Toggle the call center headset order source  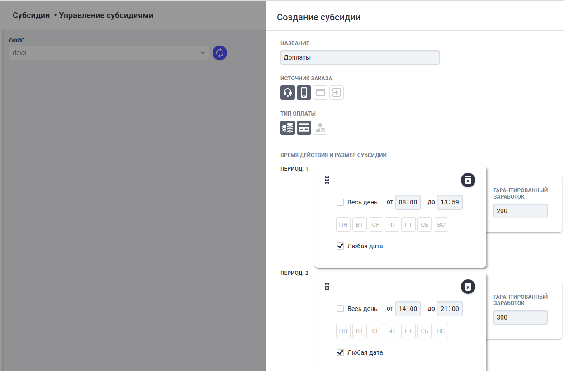288,93
